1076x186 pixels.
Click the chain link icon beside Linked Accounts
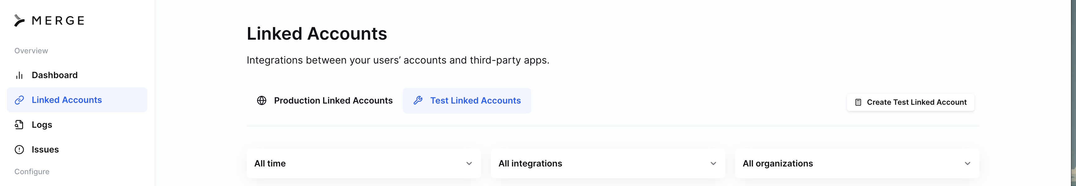[x=19, y=100]
